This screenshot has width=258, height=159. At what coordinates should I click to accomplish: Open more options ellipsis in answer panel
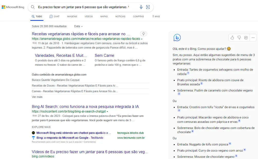click(253, 38)
